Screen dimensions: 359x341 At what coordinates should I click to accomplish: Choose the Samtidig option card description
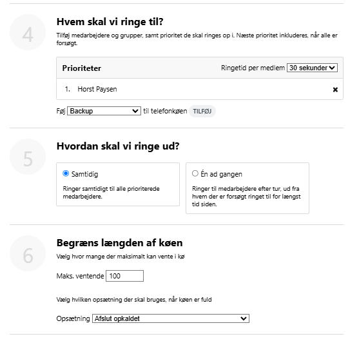click(x=111, y=193)
